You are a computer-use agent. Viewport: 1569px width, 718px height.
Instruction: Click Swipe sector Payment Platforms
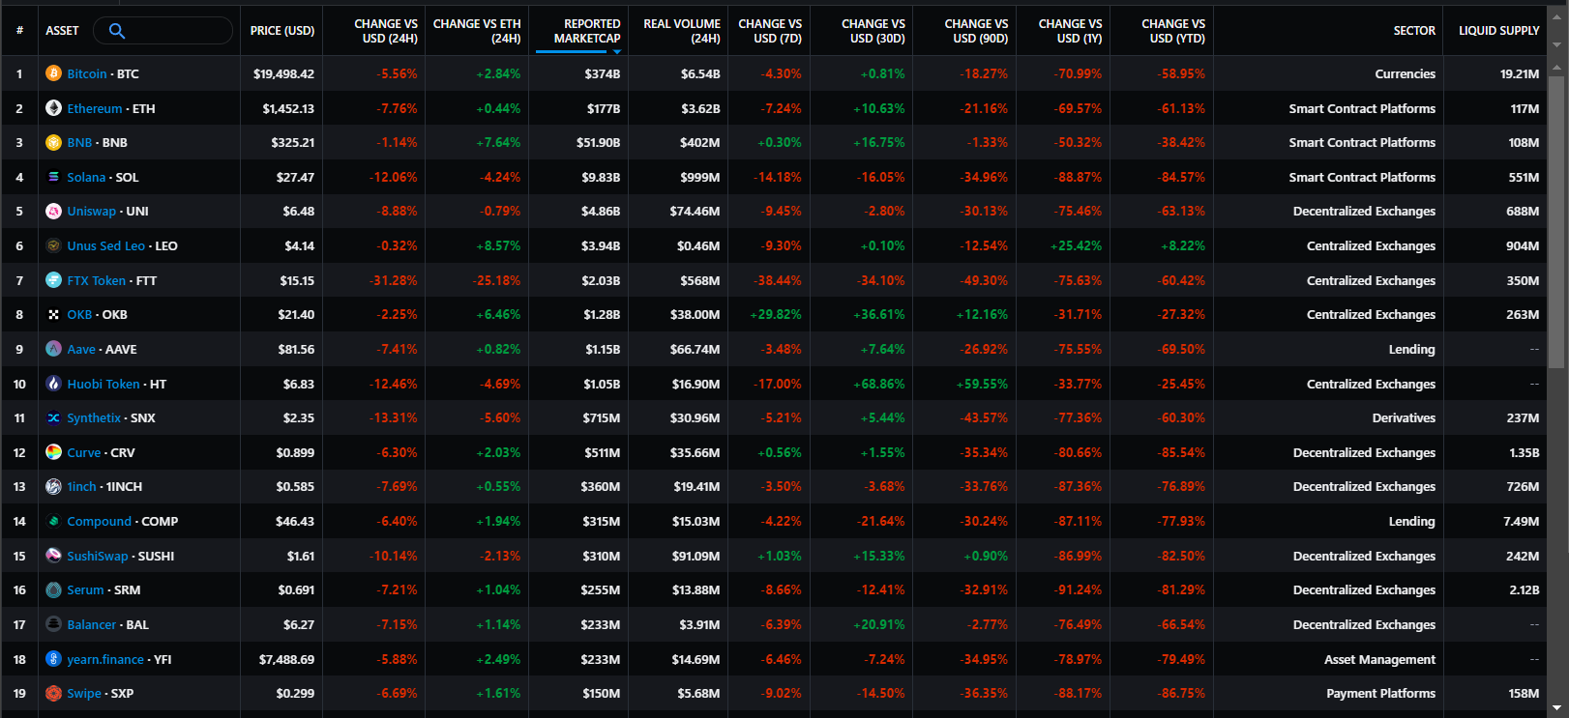1380,693
